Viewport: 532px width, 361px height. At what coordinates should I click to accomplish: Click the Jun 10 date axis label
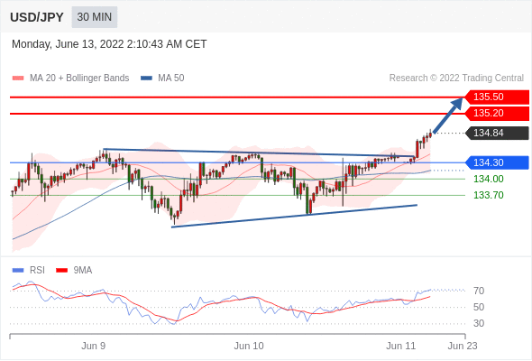click(x=249, y=346)
